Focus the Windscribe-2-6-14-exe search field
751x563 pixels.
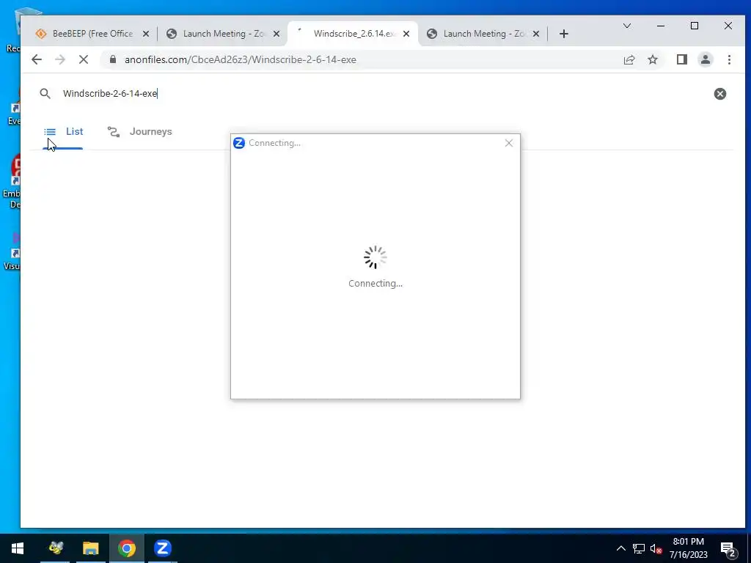point(383,93)
